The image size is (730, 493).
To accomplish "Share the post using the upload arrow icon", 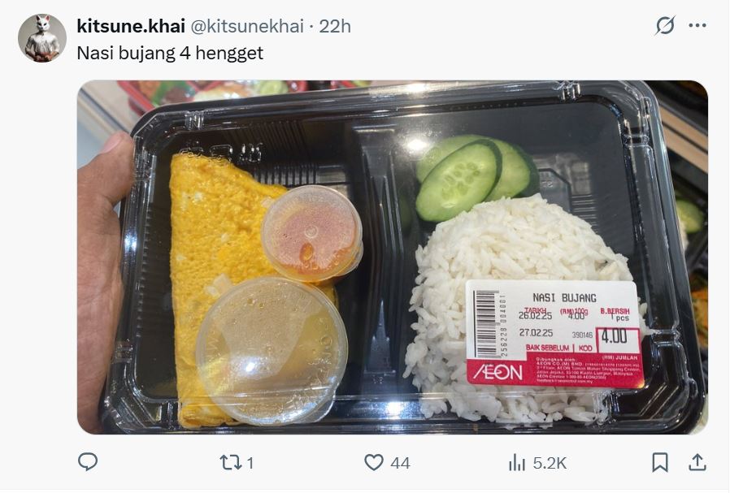I will pos(697,462).
